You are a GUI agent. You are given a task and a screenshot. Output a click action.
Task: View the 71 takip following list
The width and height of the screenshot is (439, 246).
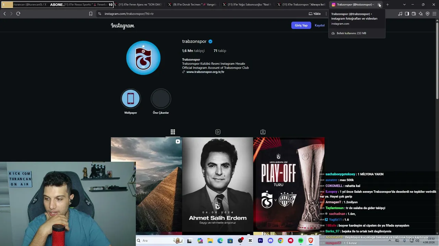220,51
